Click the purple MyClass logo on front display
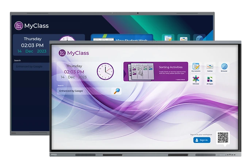 point(62,53)
